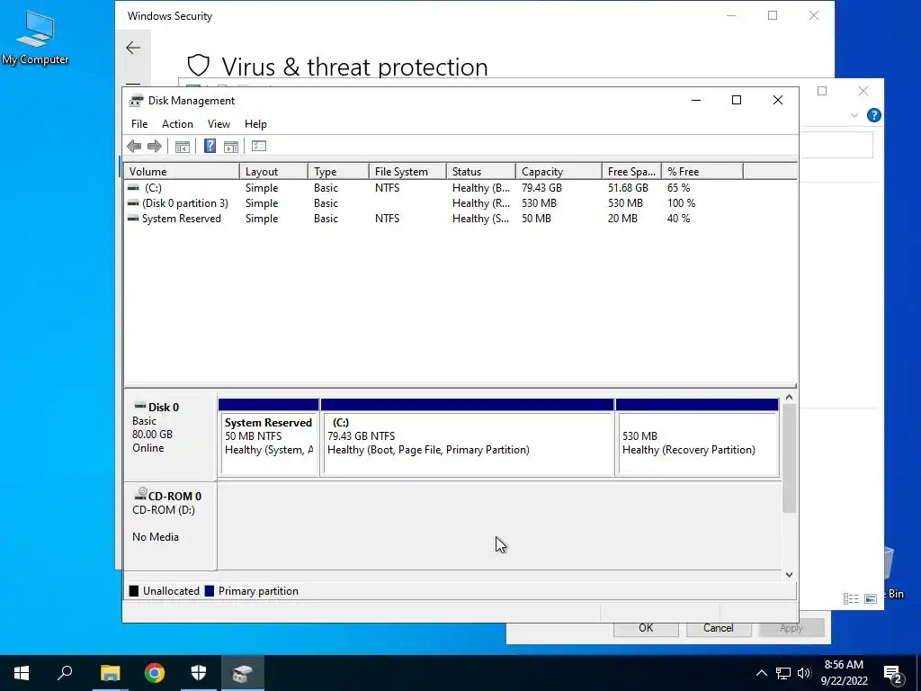Toggle Show/Hide Action Pane toolbar icon

(x=231, y=147)
